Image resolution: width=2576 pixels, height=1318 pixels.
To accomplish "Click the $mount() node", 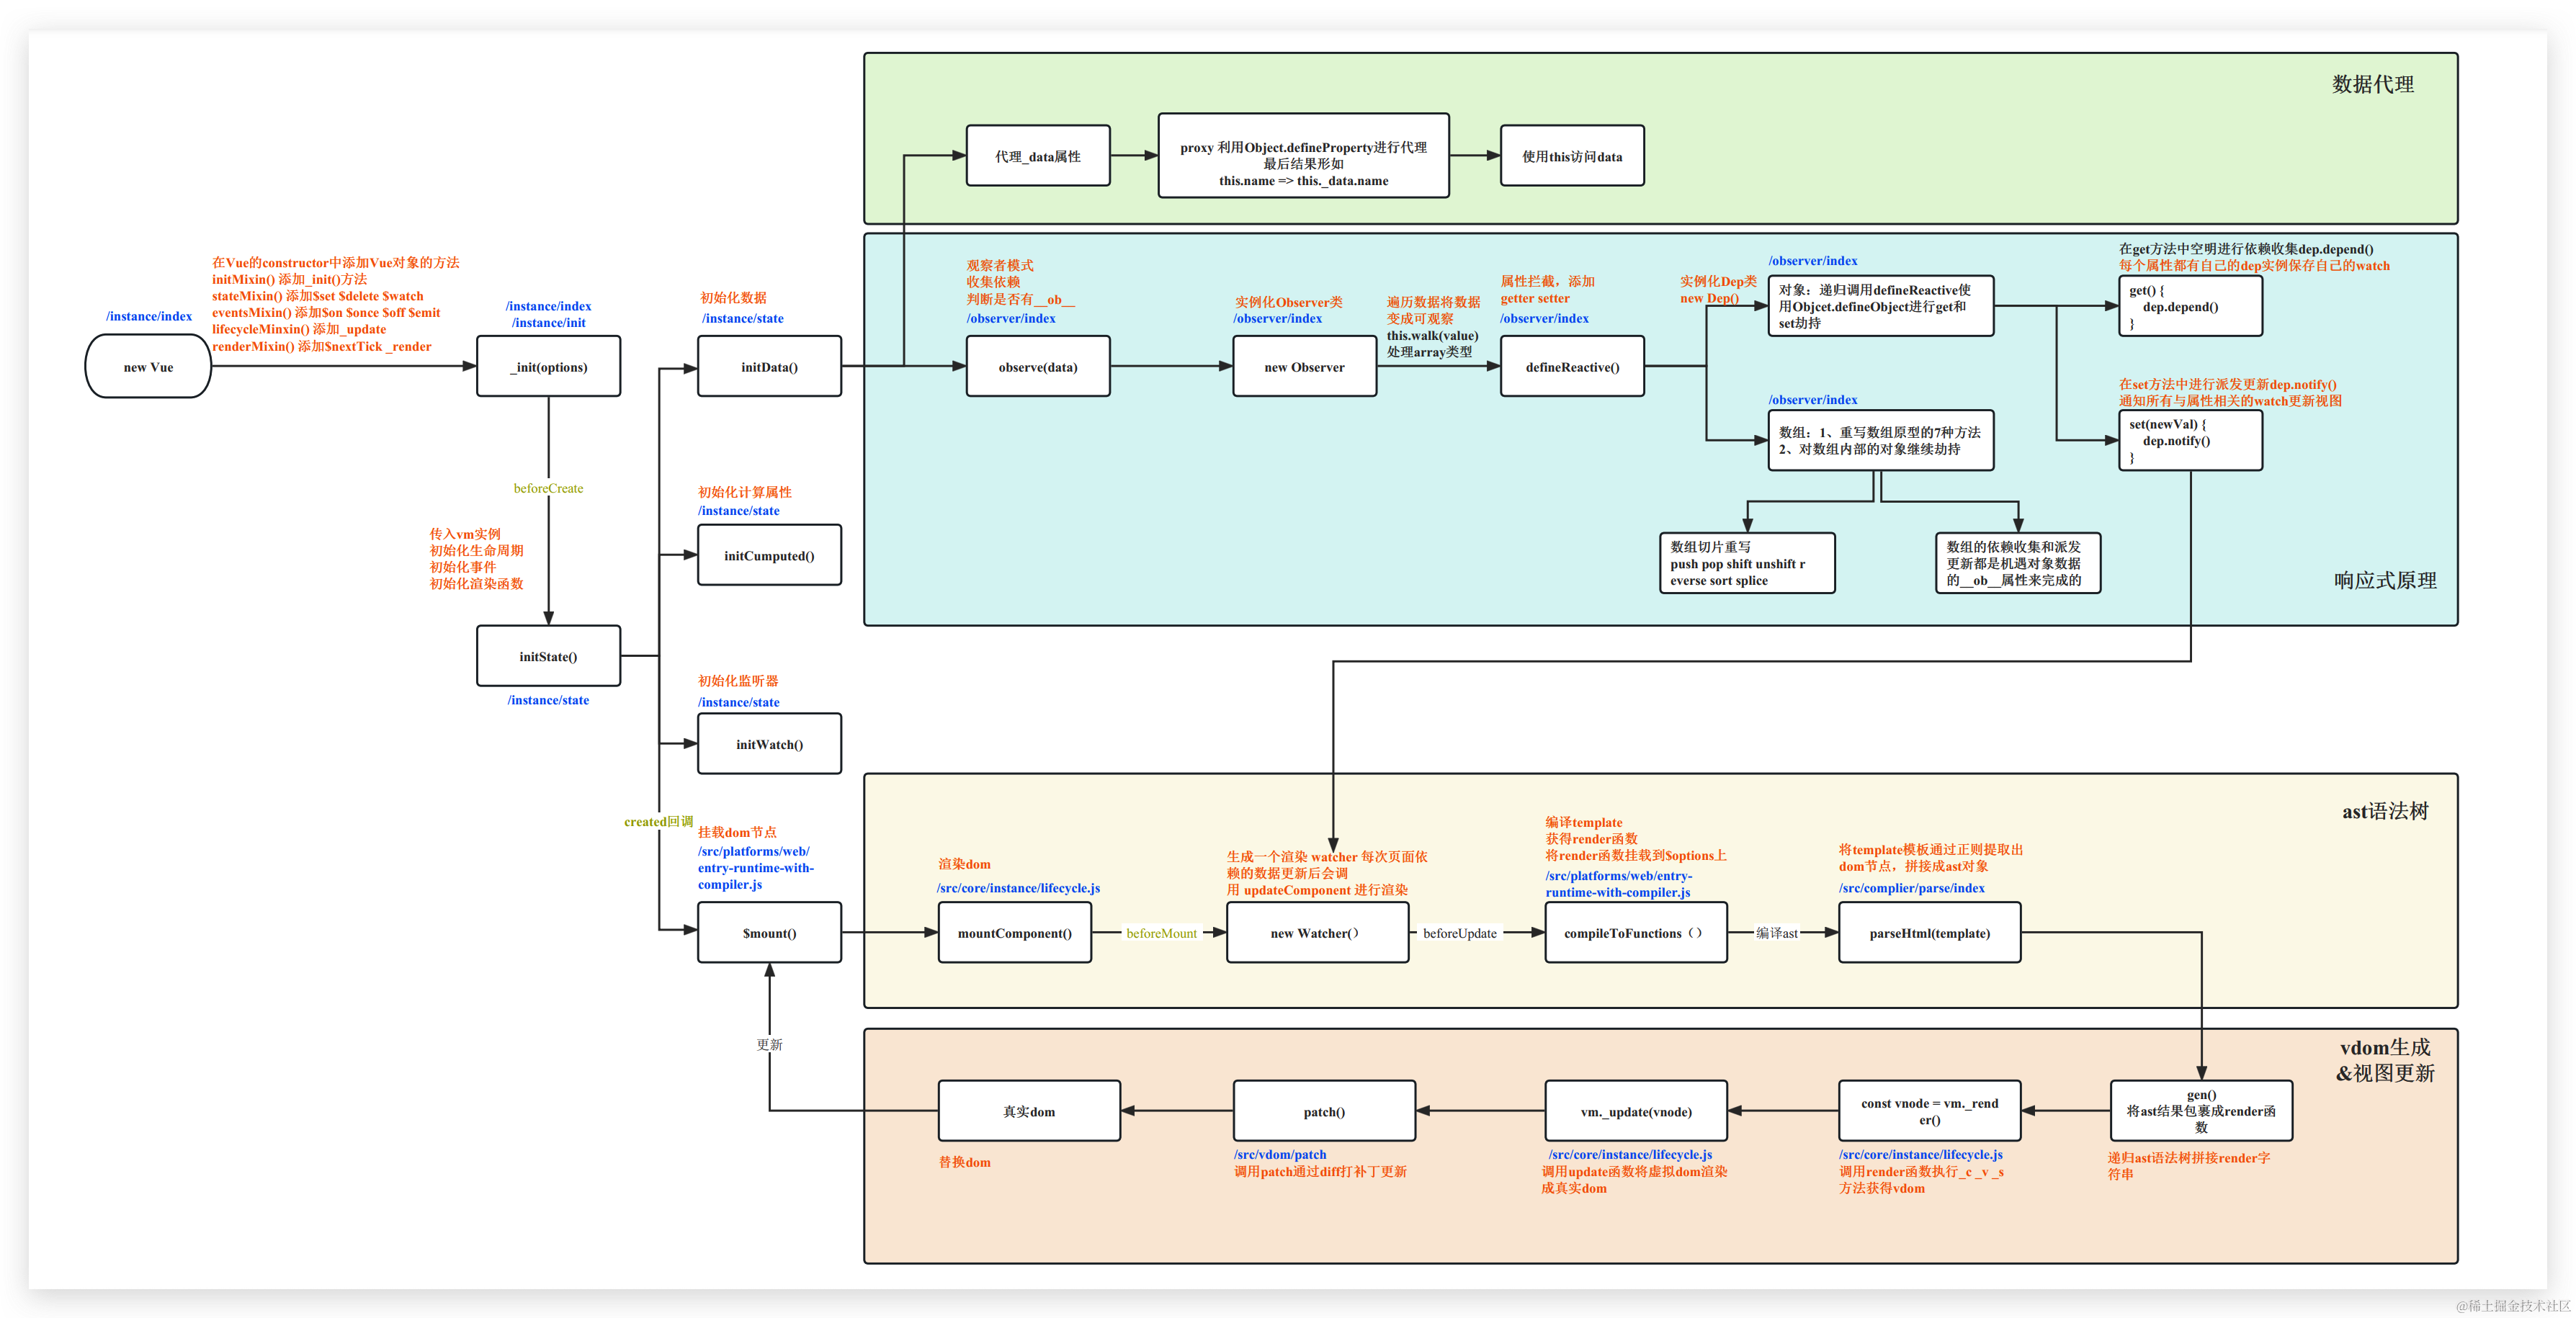I will [769, 933].
